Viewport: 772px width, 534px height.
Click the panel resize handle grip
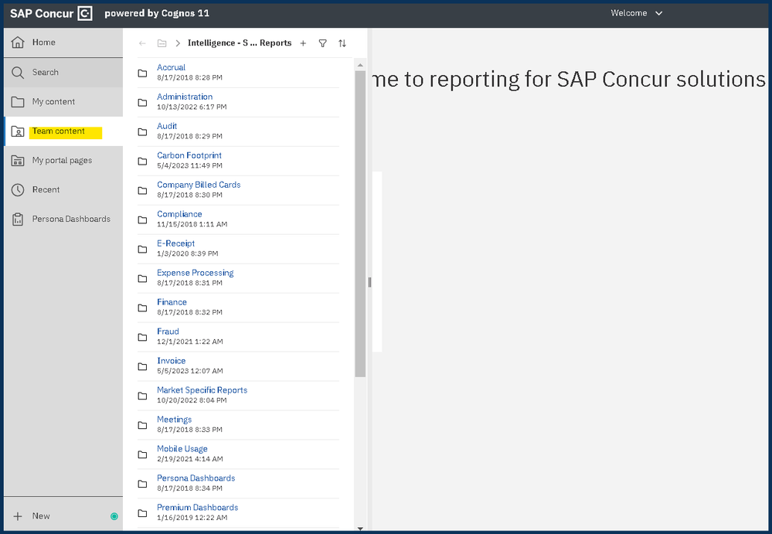tap(369, 282)
